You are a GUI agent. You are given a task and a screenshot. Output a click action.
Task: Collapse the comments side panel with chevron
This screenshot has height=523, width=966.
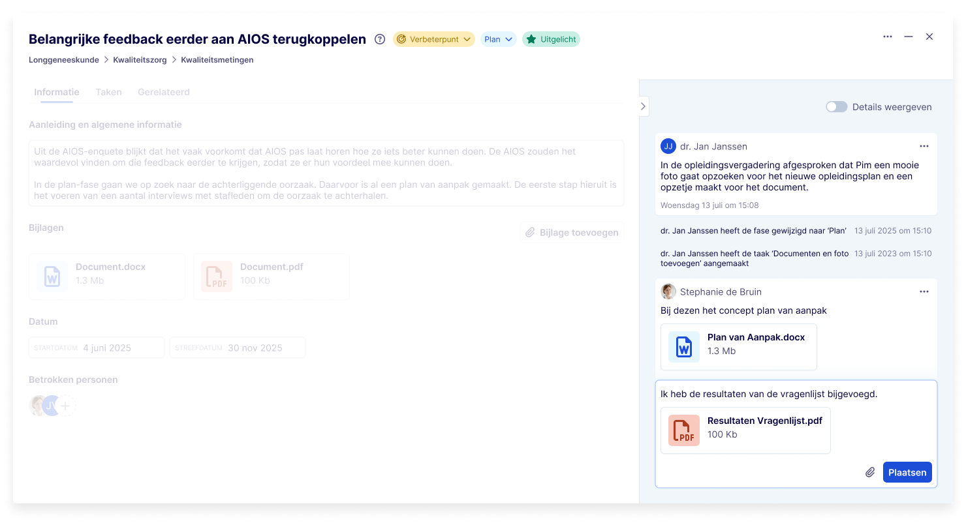[x=643, y=106]
